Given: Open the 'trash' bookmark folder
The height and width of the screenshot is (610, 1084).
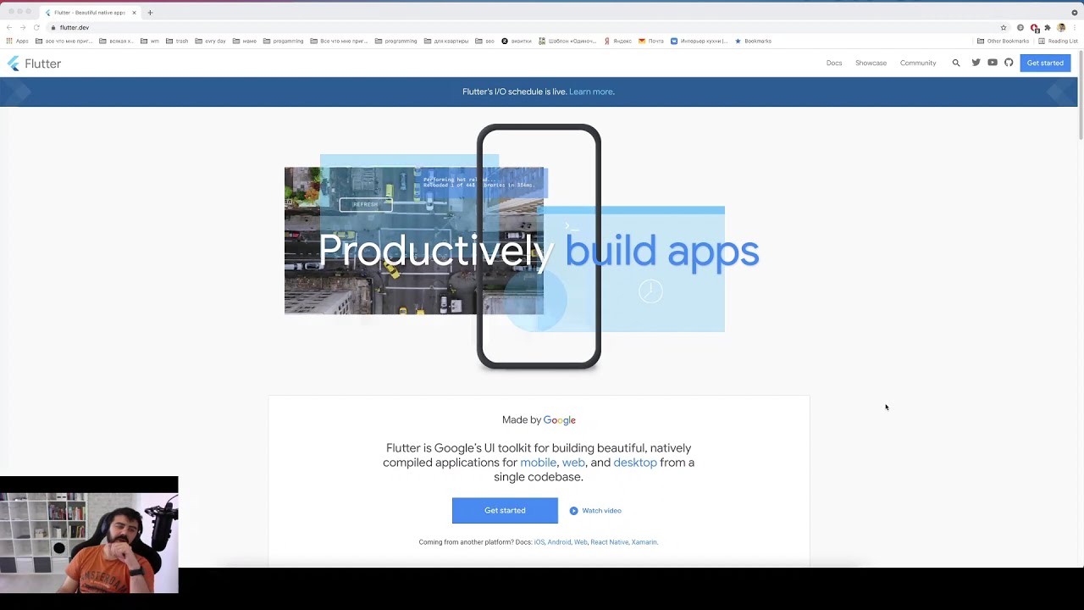Looking at the screenshot, I should click(177, 41).
